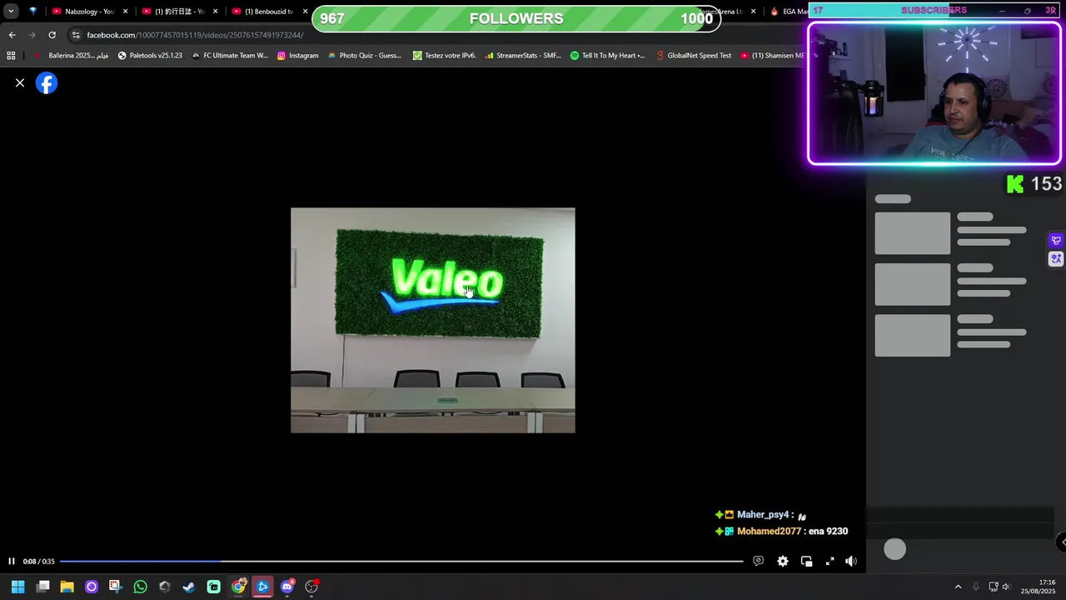Open Testez votre IPv6 bookmark

(x=445, y=56)
